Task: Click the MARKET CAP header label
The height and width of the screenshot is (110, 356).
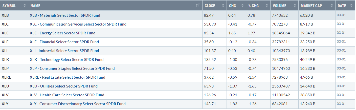Action: pyautogui.click(x=311, y=6)
